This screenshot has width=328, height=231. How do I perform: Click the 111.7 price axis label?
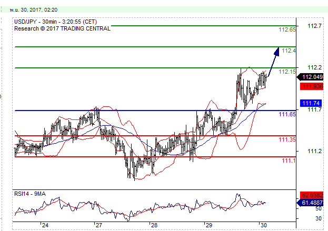pyautogui.click(x=314, y=109)
